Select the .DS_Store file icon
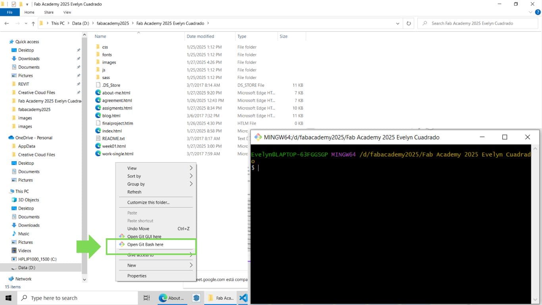The width and height of the screenshot is (542, 305). point(98,85)
